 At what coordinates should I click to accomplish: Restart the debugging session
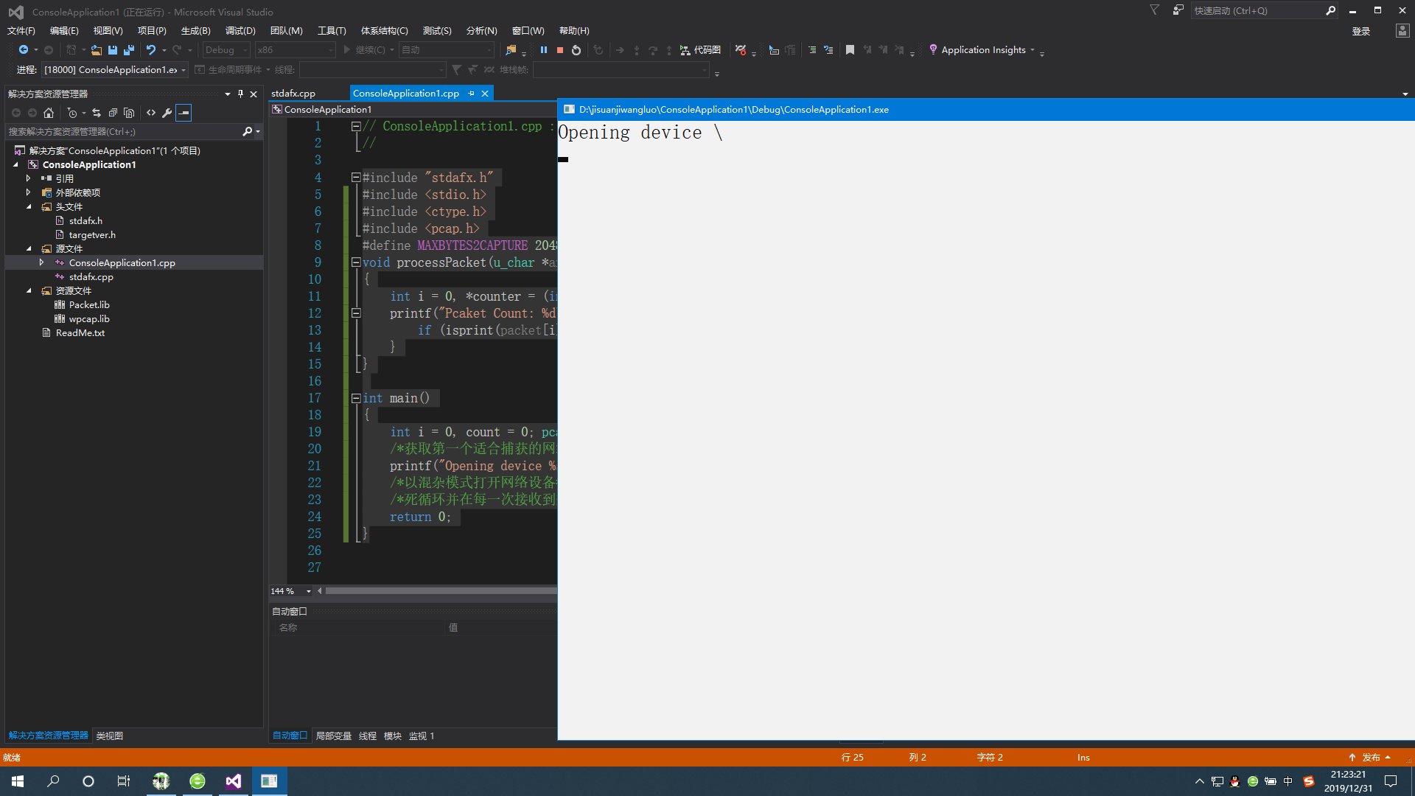click(x=576, y=49)
